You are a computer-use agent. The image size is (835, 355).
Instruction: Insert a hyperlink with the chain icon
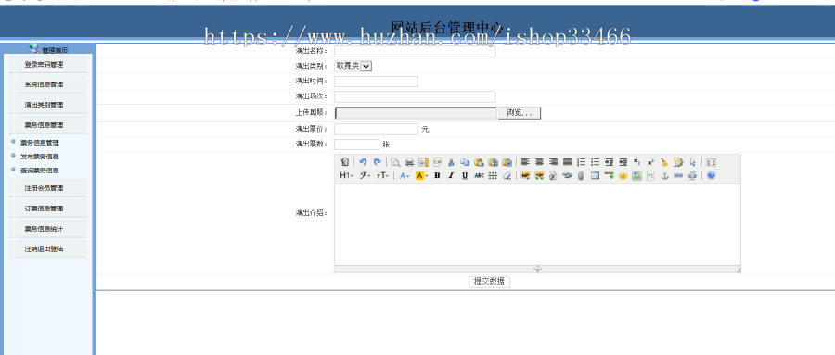(x=678, y=175)
